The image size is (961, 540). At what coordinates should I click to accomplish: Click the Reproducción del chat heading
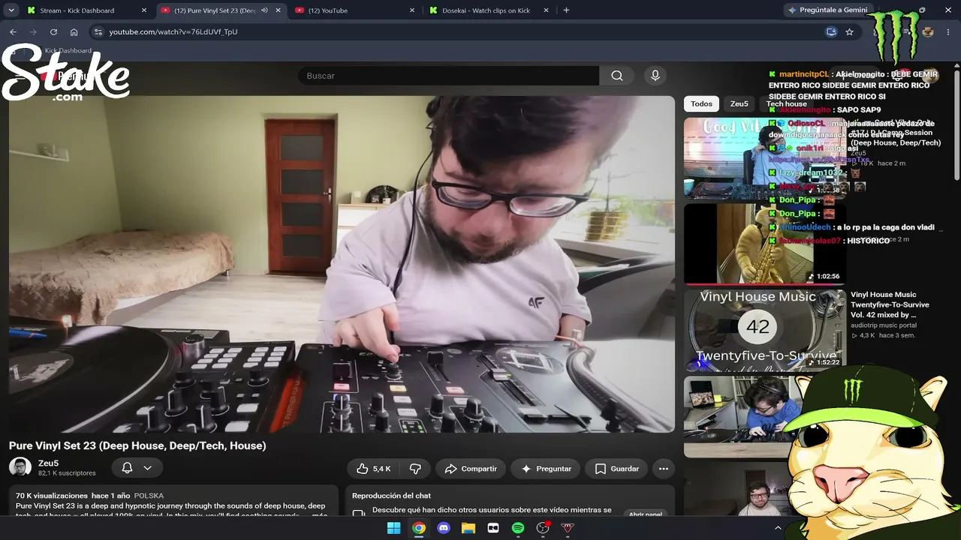[x=391, y=496]
